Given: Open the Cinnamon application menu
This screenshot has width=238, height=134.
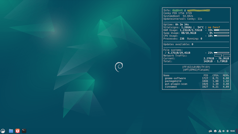Looking at the screenshot, I should tap(3, 131).
